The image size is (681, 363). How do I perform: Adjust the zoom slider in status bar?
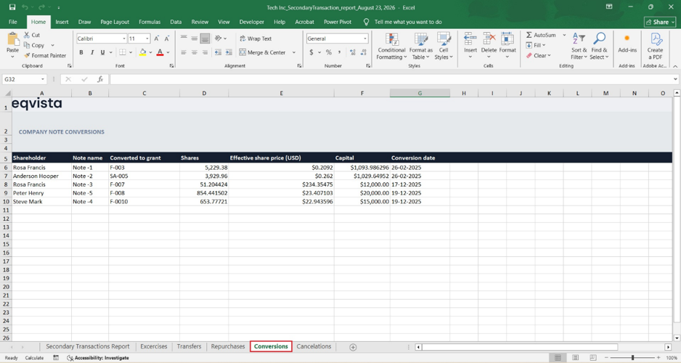coord(632,358)
